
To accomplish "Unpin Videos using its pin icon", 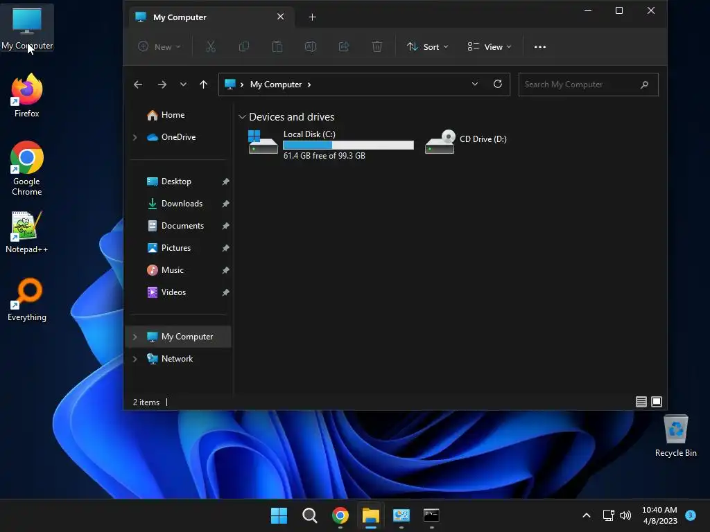I will pyautogui.click(x=225, y=292).
